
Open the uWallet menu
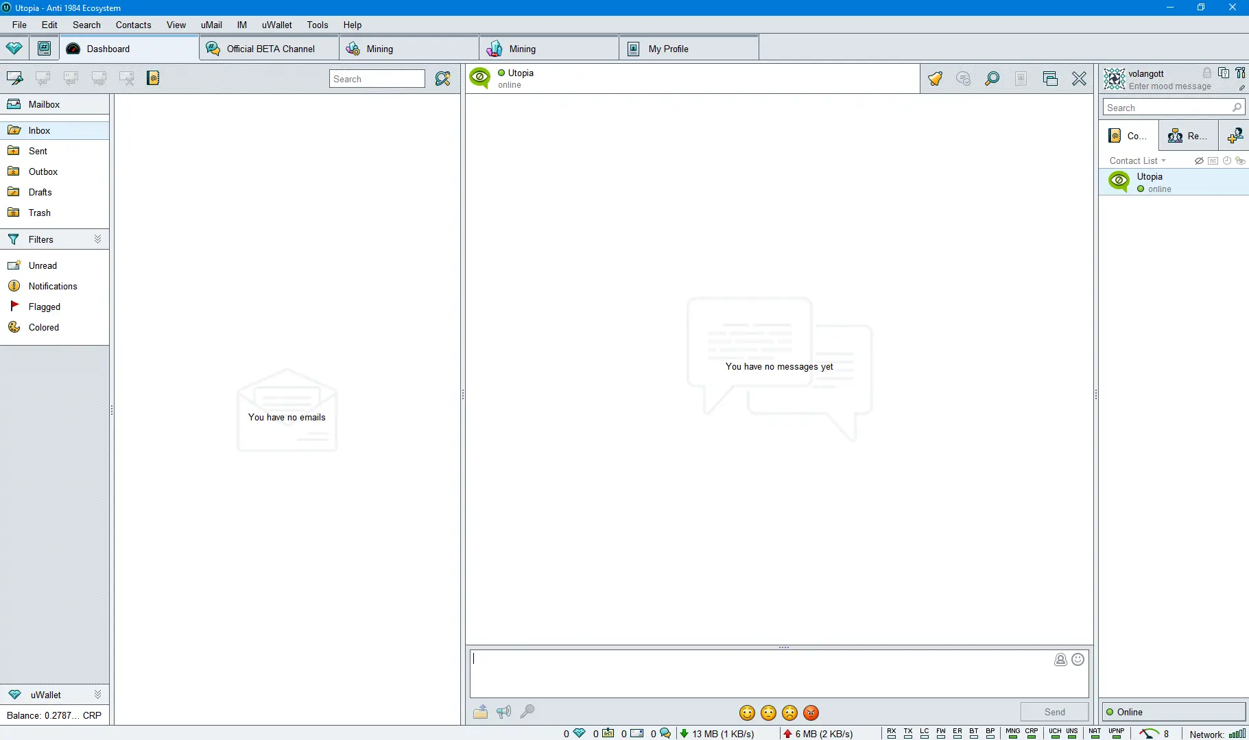tap(276, 25)
